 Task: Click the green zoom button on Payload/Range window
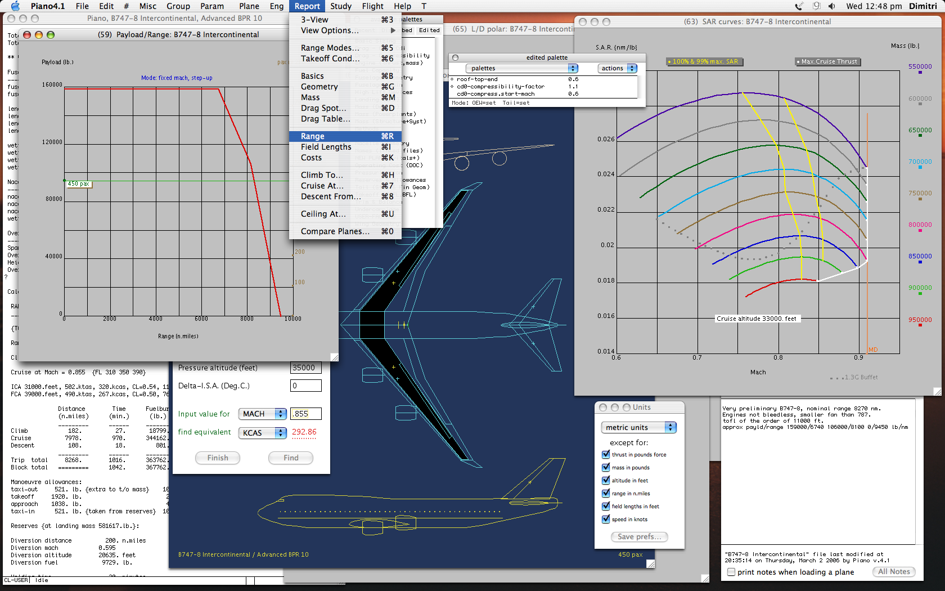[51, 35]
